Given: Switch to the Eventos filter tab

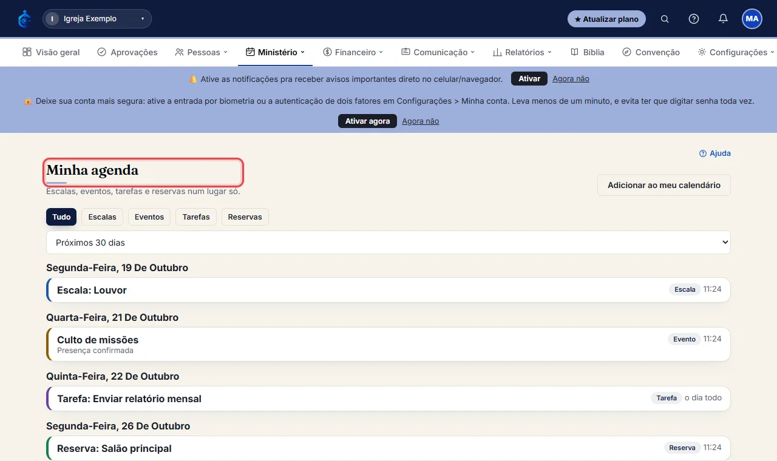Looking at the screenshot, I should point(149,217).
